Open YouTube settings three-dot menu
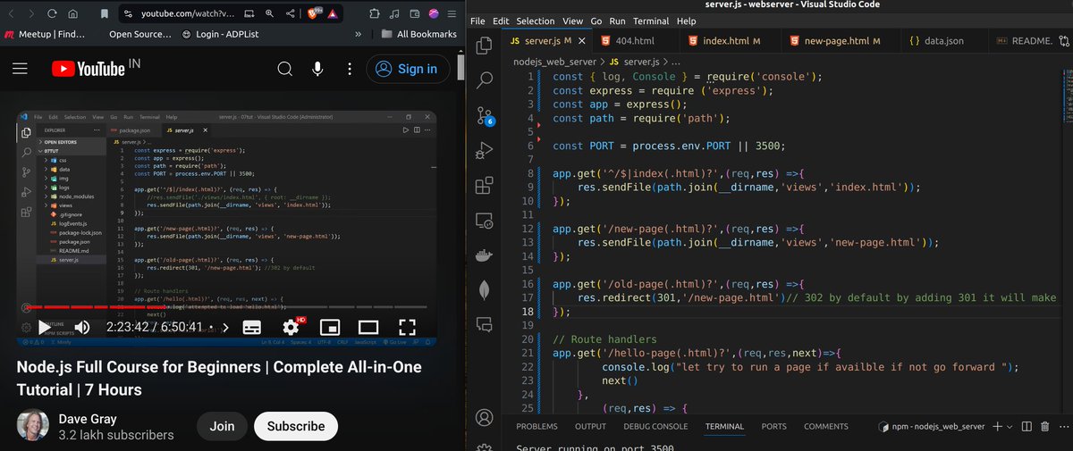The height and width of the screenshot is (451, 1073). point(351,69)
